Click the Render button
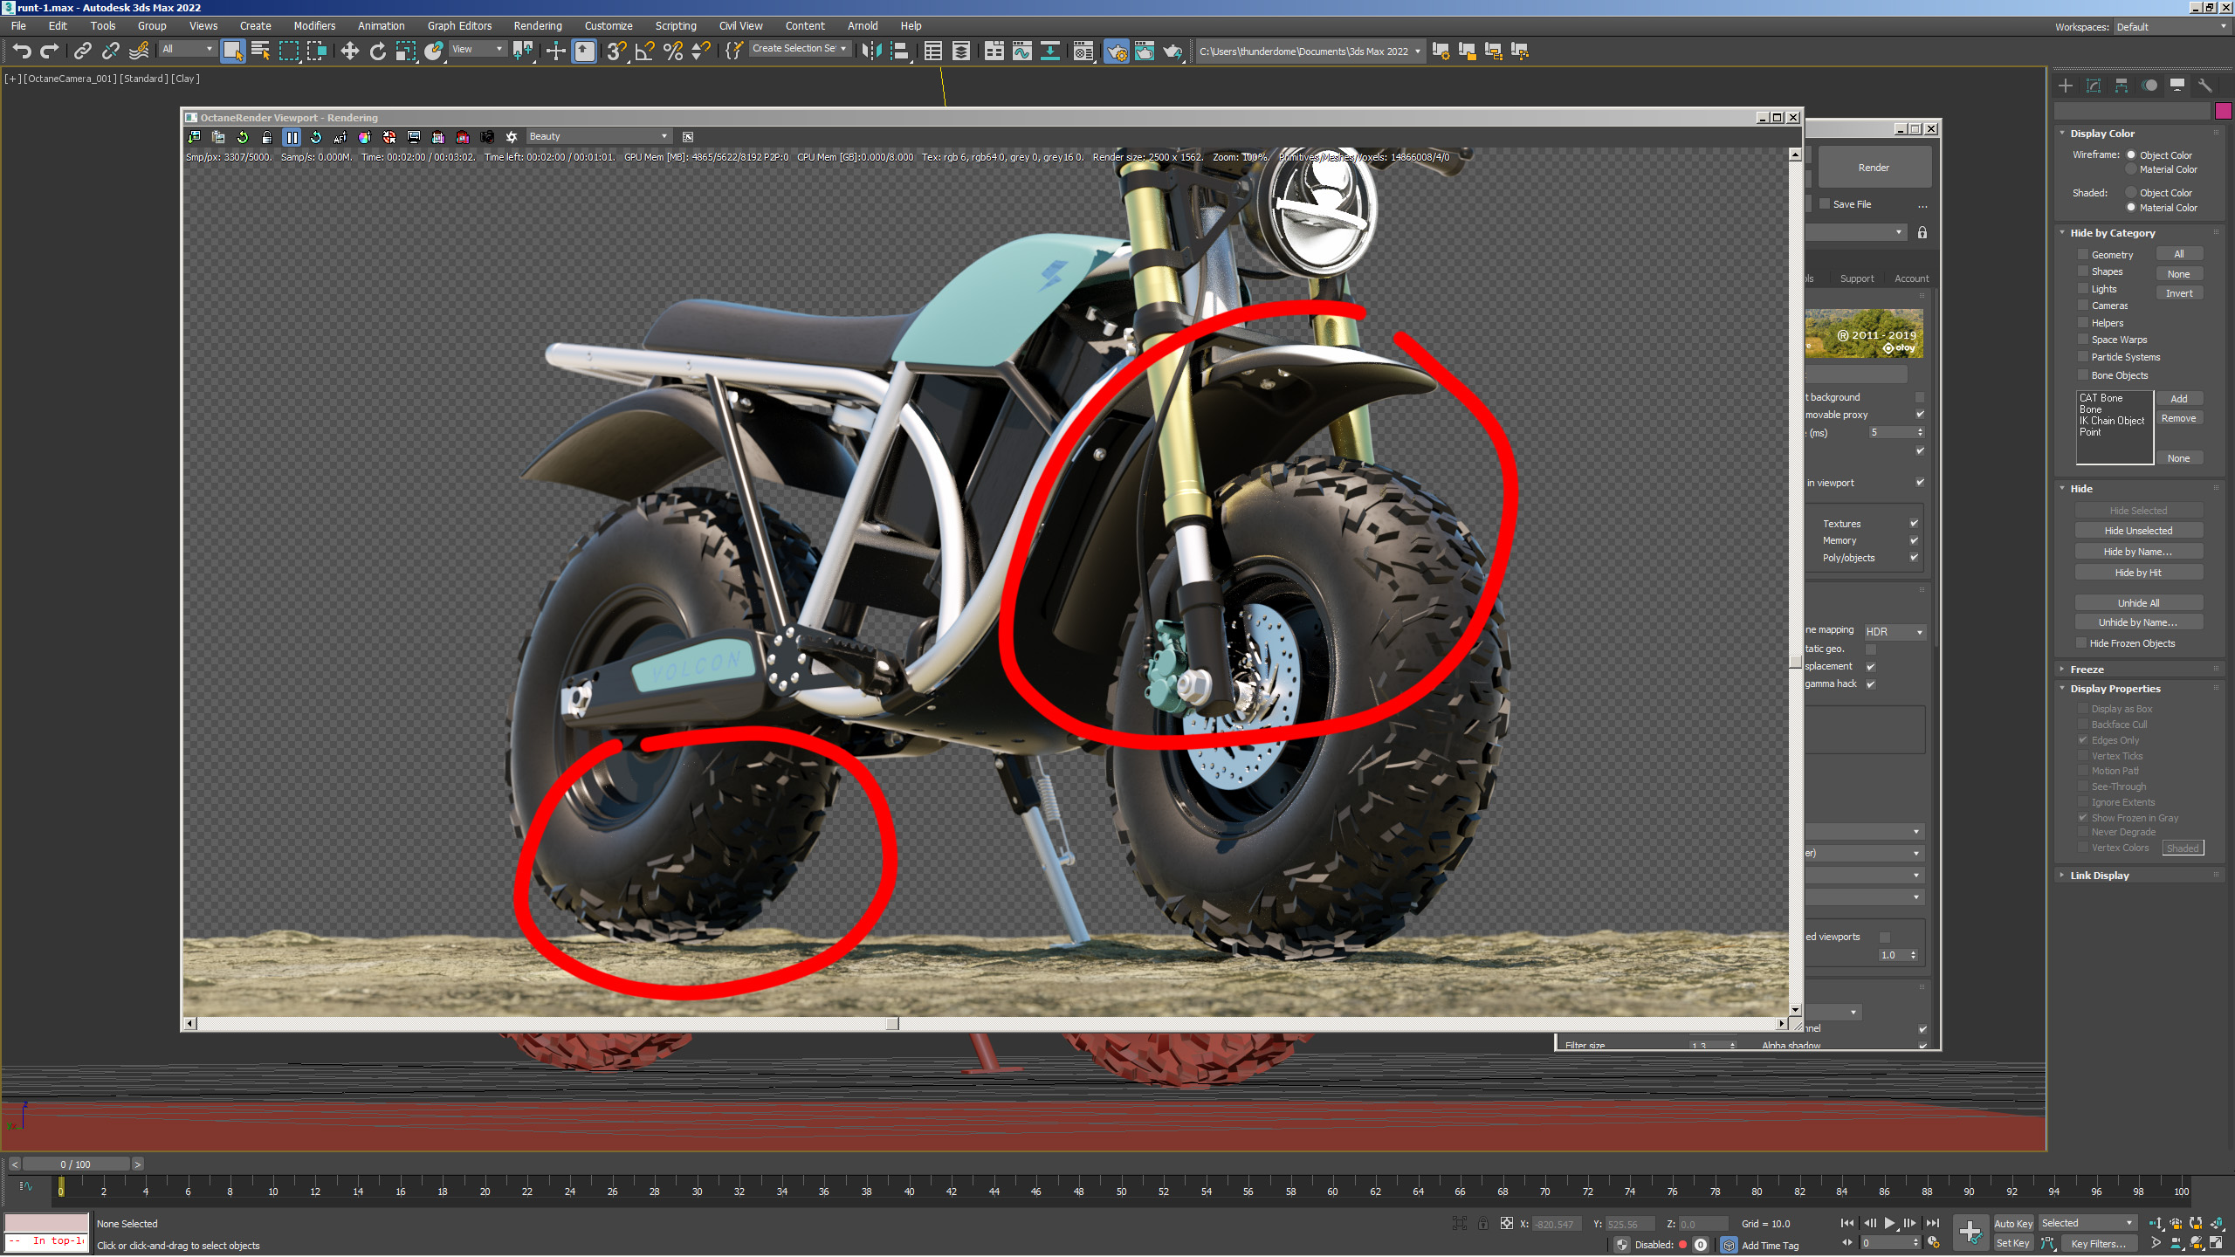The height and width of the screenshot is (1257, 2235). [x=1873, y=168]
